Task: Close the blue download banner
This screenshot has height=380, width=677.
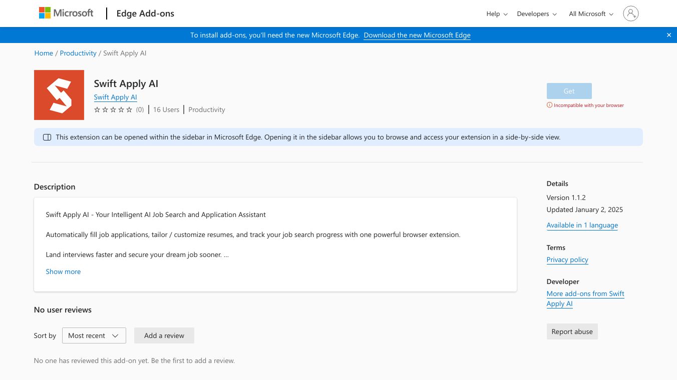Action: point(668,35)
